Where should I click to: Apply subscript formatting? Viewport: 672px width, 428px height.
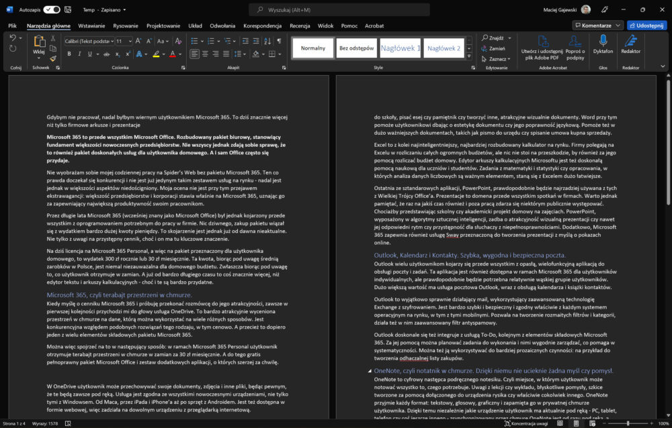(x=118, y=54)
